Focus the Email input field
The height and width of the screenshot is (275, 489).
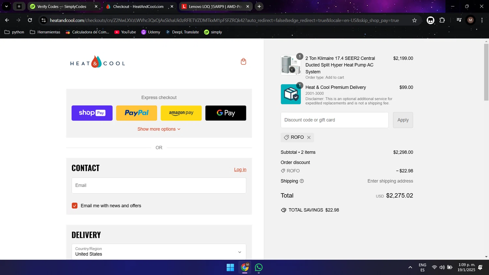pyautogui.click(x=159, y=185)
